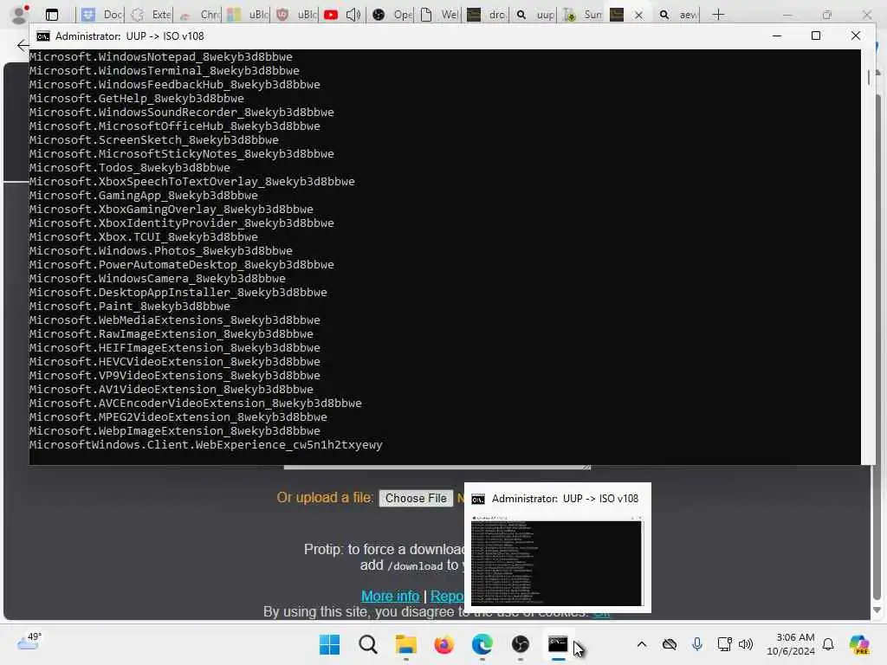887x665 pixels.
Task: Minimize the UUP -> ISO console window
Action: pos(777,36)
